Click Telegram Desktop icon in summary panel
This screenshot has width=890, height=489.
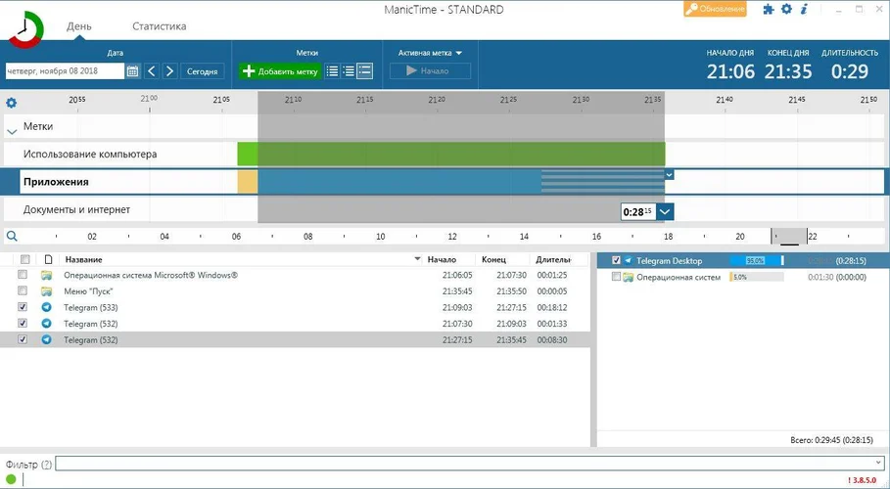629,261
